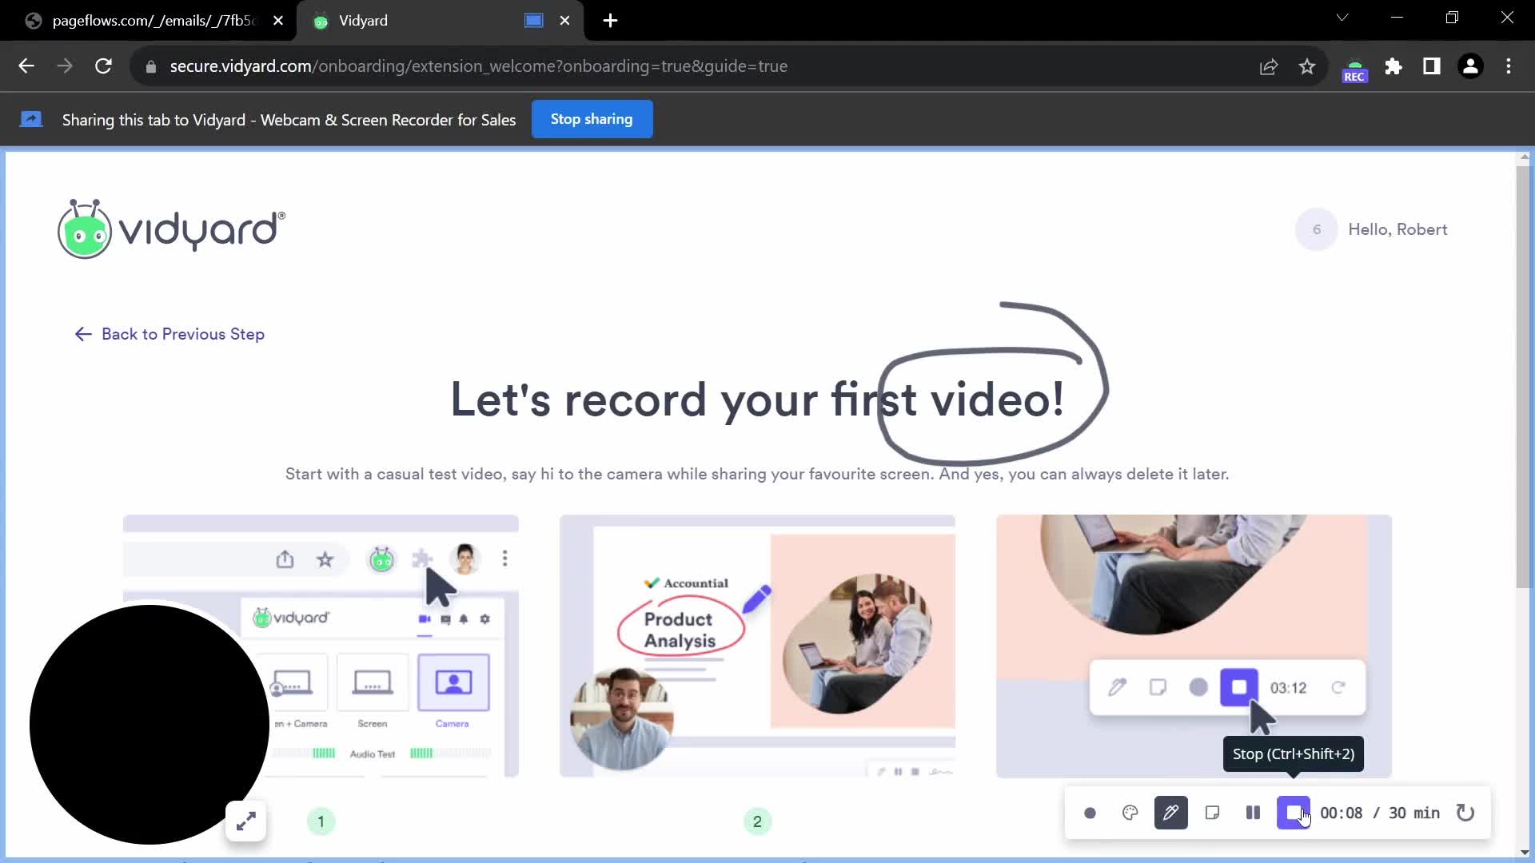Select step 1 carousel thumbnail

coord(321,822)
